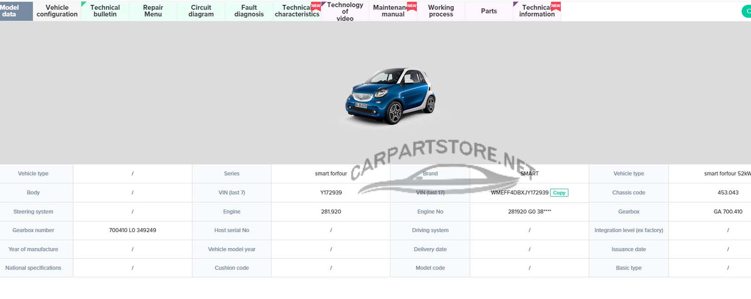Viewport: 751px width, 299px height.
Task: Go to Fault diagnosis tab
Action: point(249,11)
